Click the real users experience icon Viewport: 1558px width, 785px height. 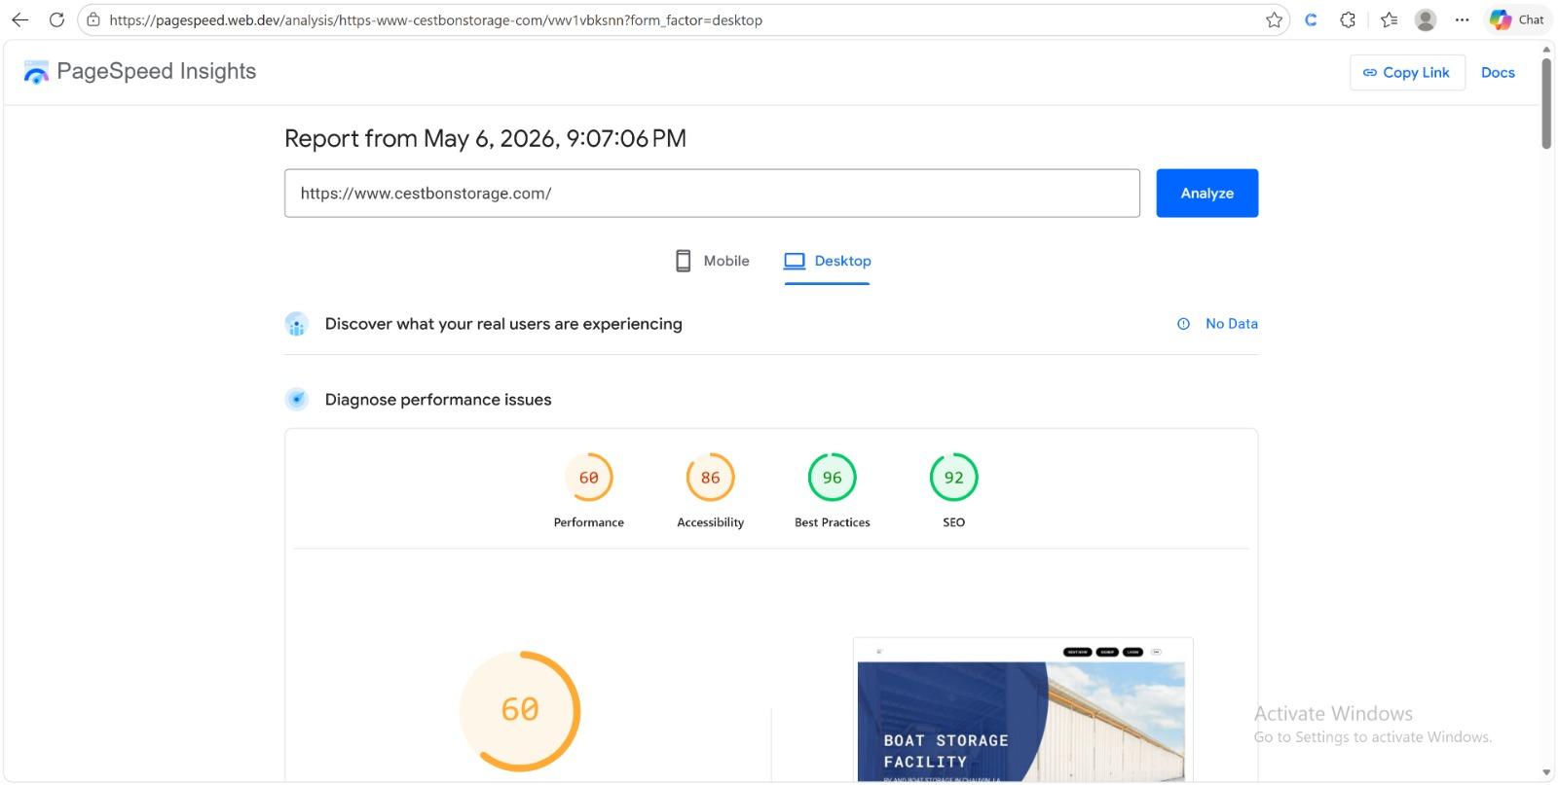click(x=297, y=324)
